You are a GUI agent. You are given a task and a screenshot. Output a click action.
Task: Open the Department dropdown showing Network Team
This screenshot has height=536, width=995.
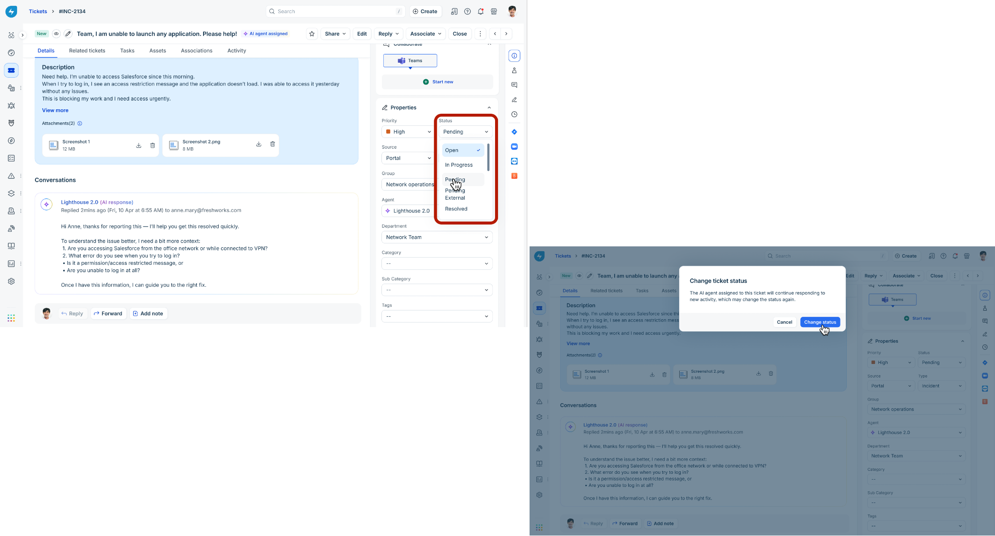click(437, 237)
